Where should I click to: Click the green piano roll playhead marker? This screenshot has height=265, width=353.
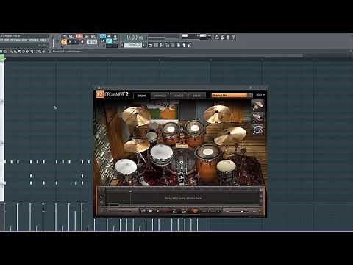2,58
